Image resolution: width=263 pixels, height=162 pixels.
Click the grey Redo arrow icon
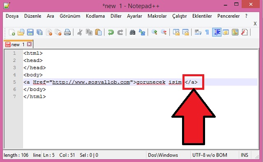point(120,32)
